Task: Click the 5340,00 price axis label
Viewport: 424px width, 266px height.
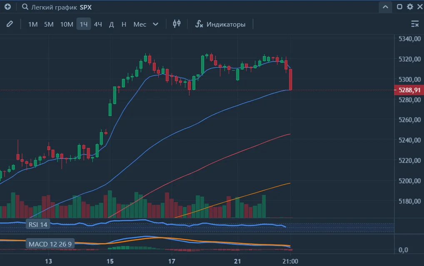Action: pyautogui.click(x=410, y=39)
